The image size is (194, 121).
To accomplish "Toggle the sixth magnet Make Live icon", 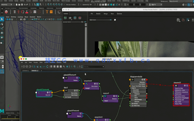I will (x=62, y=5).
